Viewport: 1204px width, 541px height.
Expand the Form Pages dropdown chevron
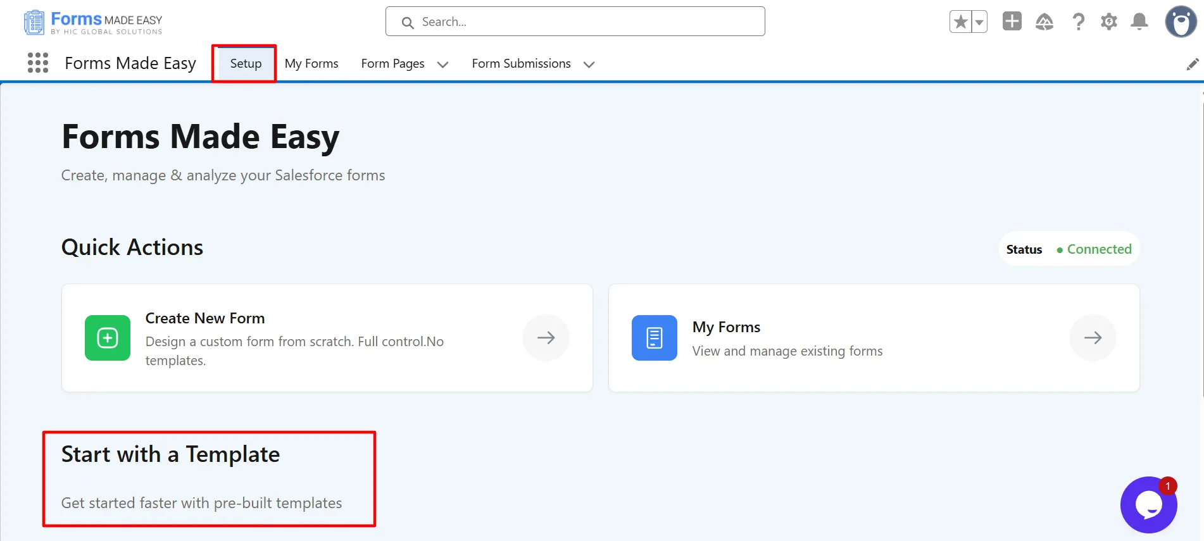point(443,65)
